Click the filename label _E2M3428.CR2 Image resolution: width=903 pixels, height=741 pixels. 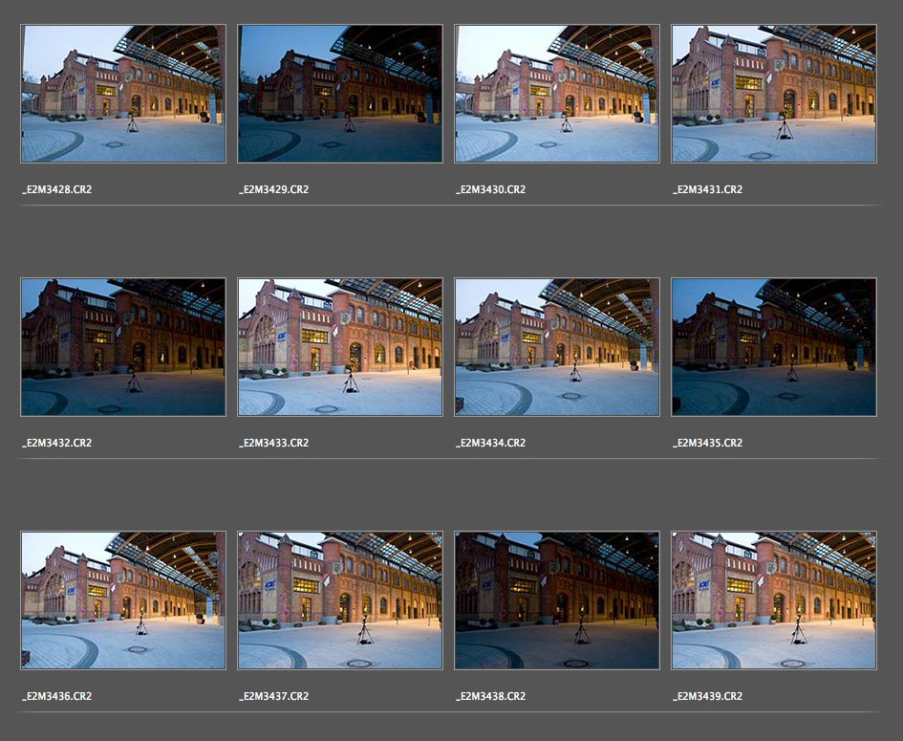click(x=56, y=189)
